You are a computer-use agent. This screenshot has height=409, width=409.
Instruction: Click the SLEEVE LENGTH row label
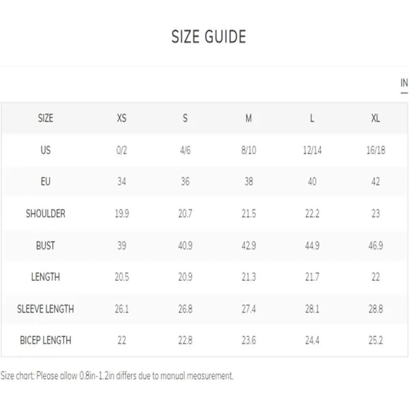[46, 309]
